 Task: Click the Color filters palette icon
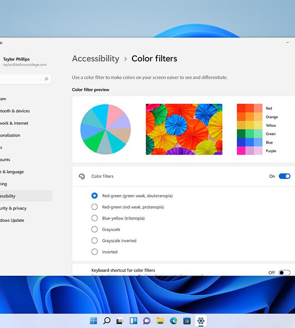pyautogui.click(x=82, y=176)
